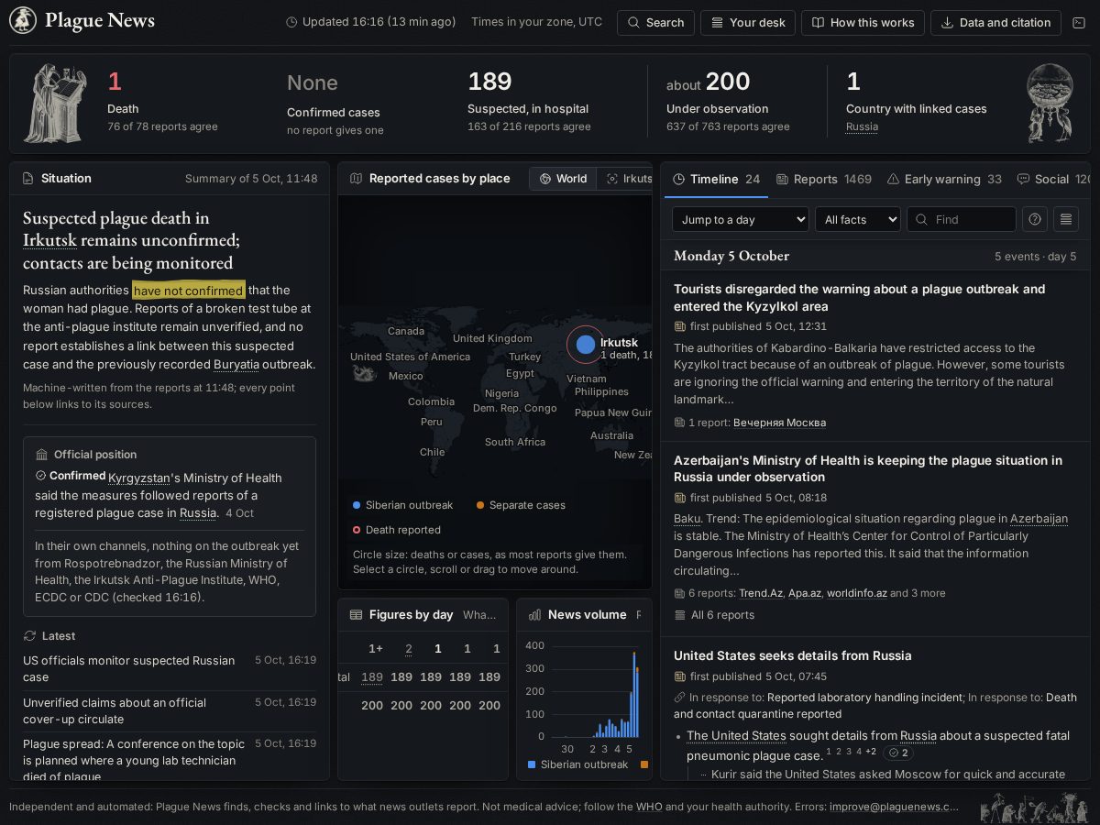
Task: Click the map icon beside Reported cases
Action: tap(357, 179)
